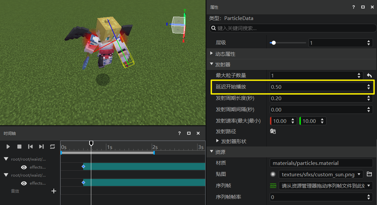Expand the 动态属性 section

[x=212, y=53]
